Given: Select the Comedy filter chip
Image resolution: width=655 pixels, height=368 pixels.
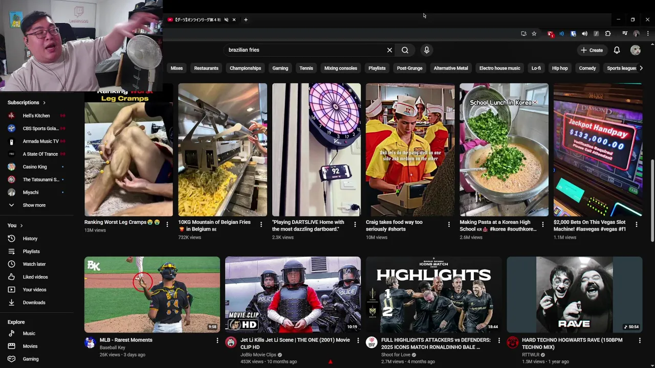Looking at the screenshot, I should (587, 68).
